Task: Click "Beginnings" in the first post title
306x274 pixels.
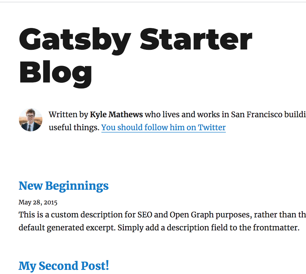Action: click(77, 186)
